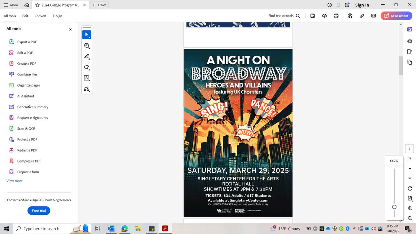Click Windows taskbar search box

click(52, 229)
